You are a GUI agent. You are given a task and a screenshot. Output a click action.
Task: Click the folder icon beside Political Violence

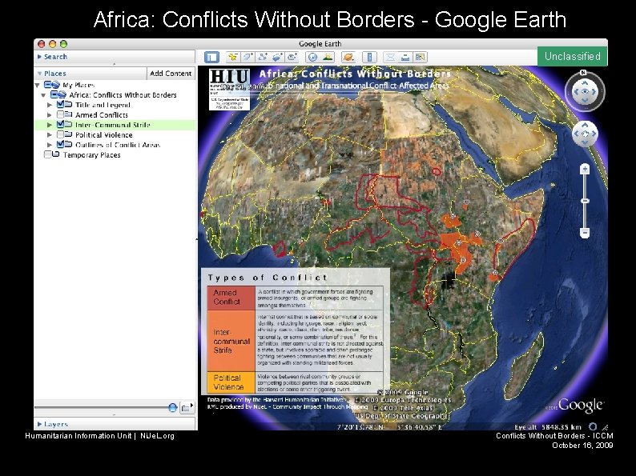point(68,134)
